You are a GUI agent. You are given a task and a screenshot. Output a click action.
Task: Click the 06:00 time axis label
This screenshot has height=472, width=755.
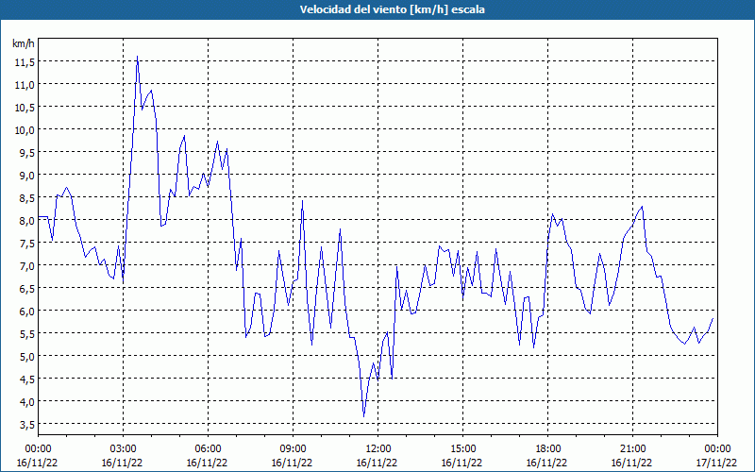[208, 449]
